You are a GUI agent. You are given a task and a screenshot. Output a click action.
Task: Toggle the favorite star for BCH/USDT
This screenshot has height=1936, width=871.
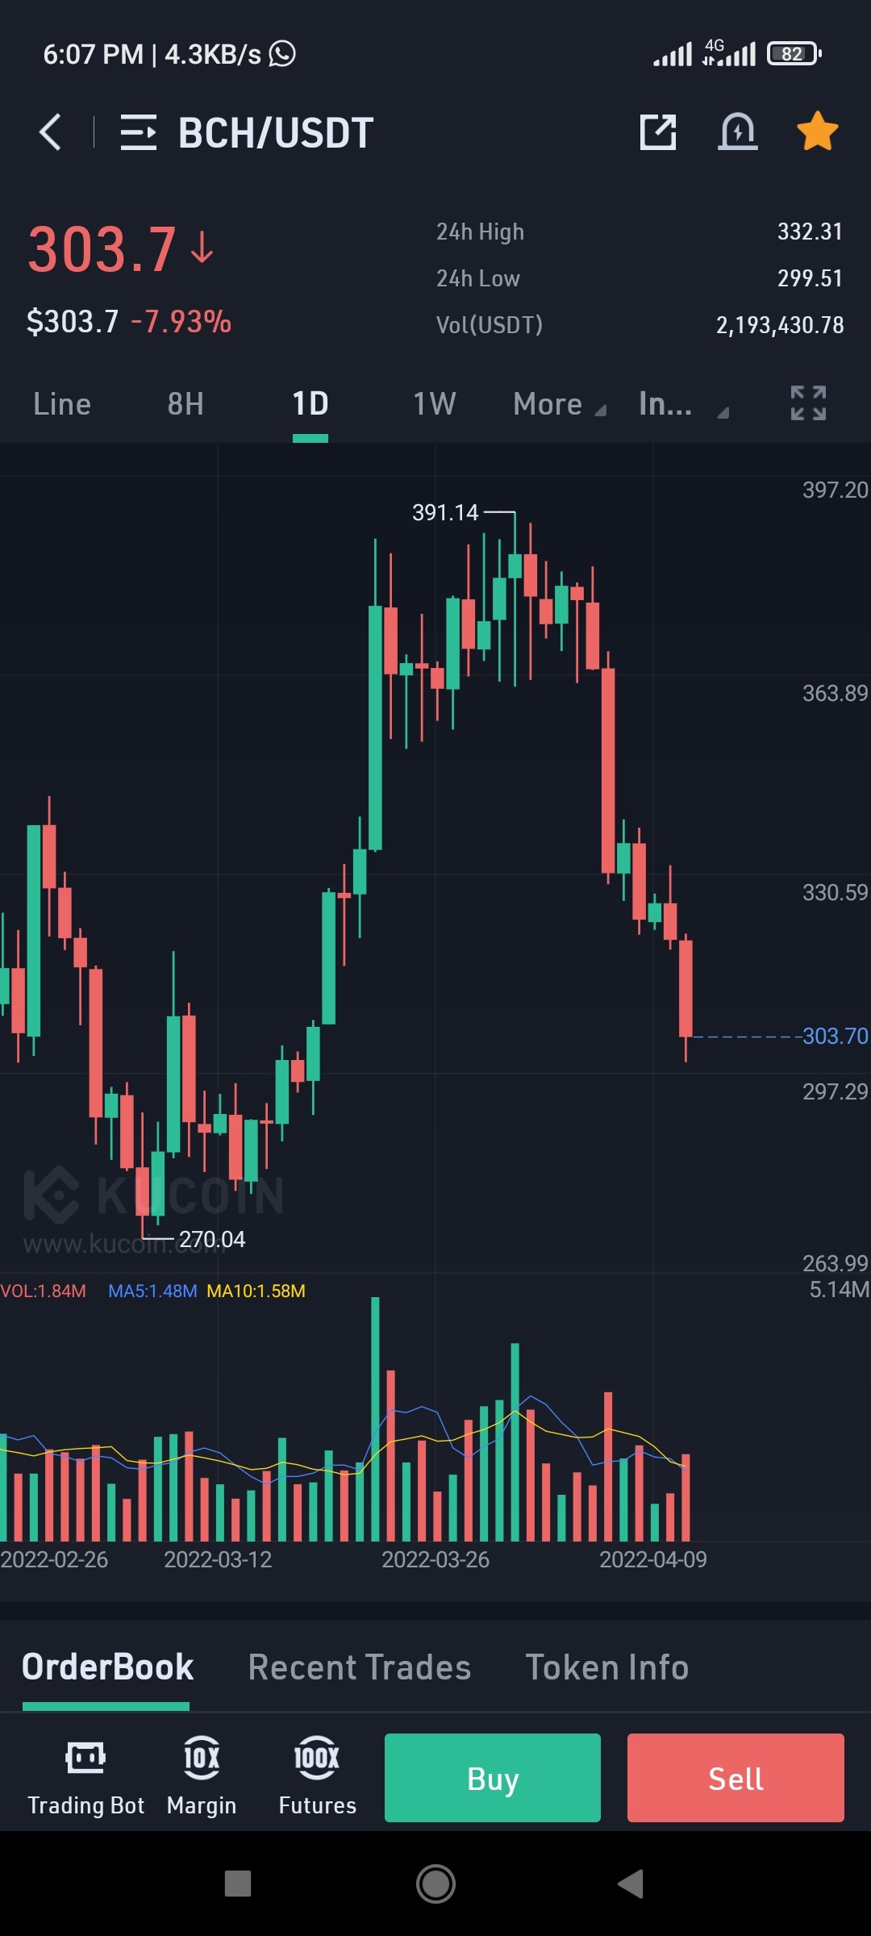pyautogui.click(x=818, y=131)
